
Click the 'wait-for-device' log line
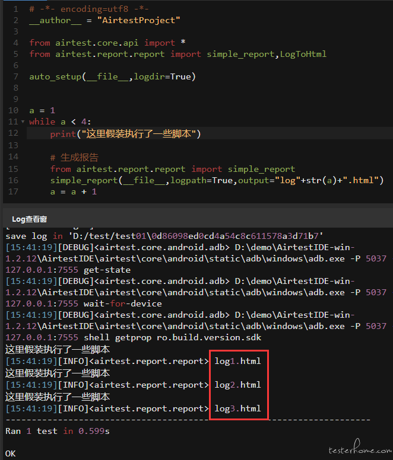(84, 304)
